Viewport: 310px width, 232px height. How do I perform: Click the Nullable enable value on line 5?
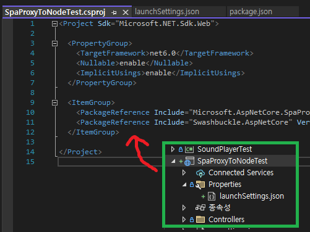pyautogui.click(x=132, y=63)
